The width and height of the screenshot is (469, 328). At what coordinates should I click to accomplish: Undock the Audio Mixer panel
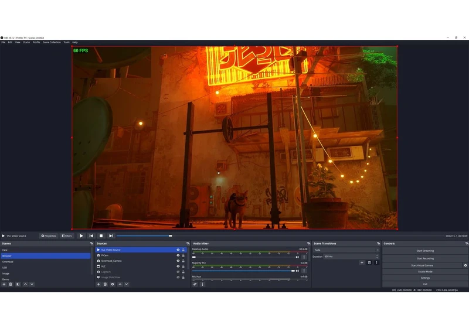(309, 244)
